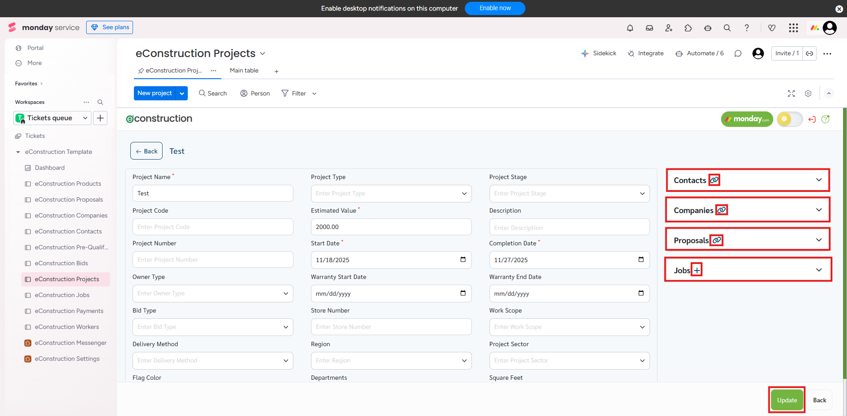847x416 pixels.
Task: Open the apps marketplace puzzle icon
Action: [x=688, y=28]
